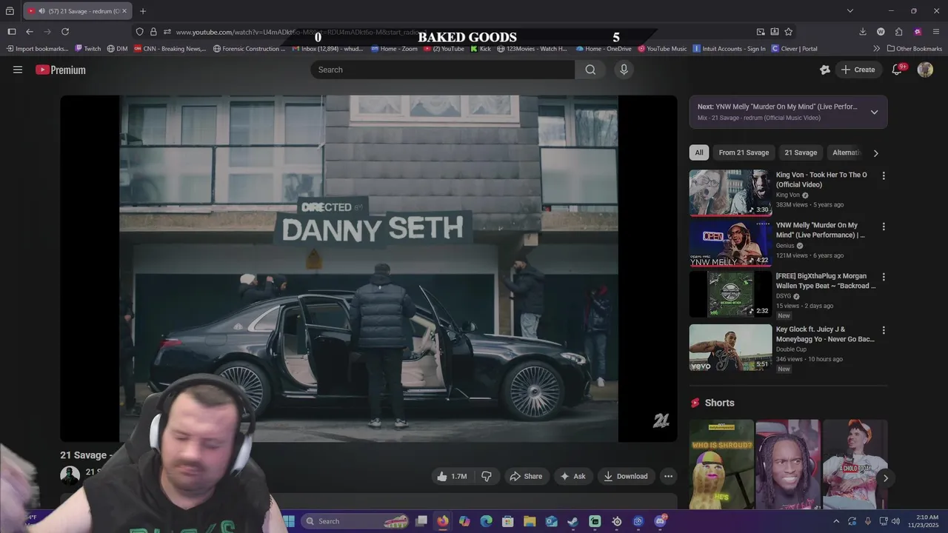Screen dimensions: 948x533
Task: Open sidebar toggle in browser toolbar
Action: coord(12,32)
